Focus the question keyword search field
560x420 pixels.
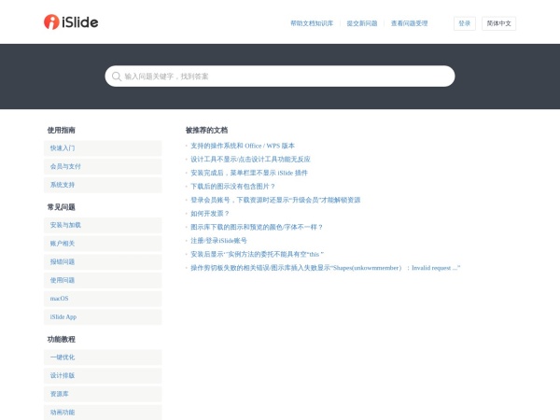tap(280, 77)
